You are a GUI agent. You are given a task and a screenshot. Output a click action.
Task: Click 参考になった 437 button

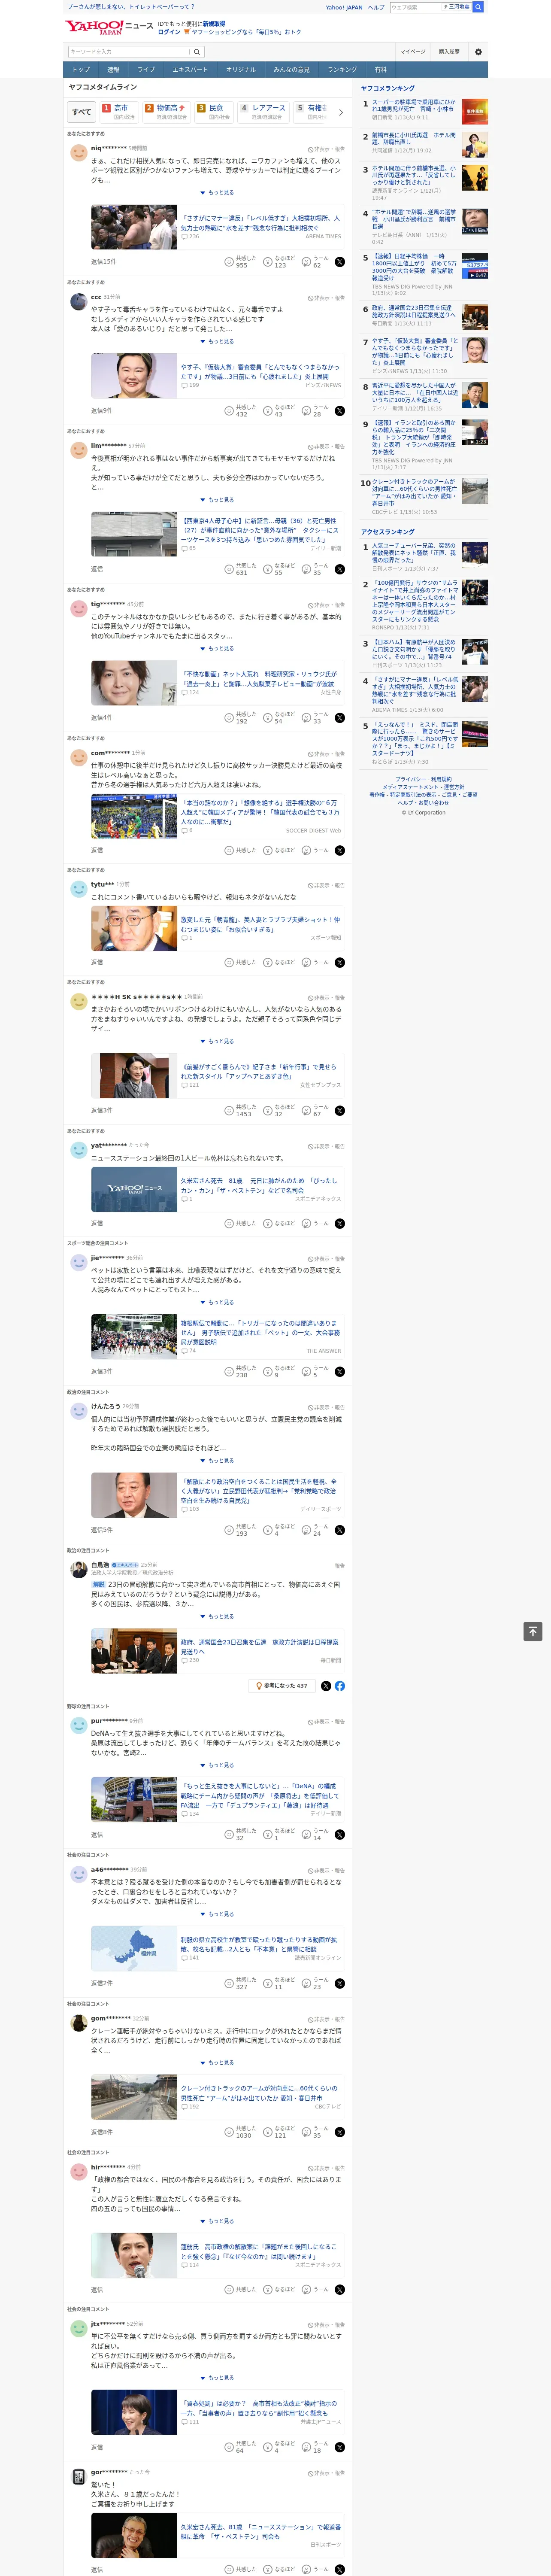pos(281,1685)
